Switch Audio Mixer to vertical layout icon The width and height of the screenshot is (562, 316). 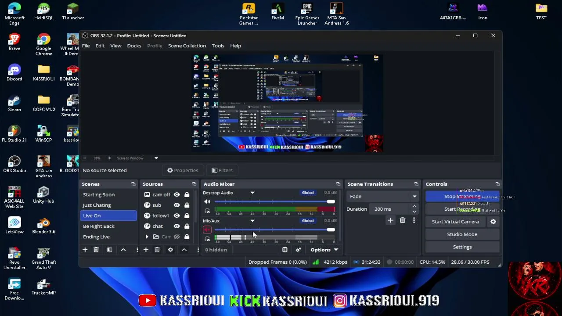pyautogui.click(x=285, y=250)
